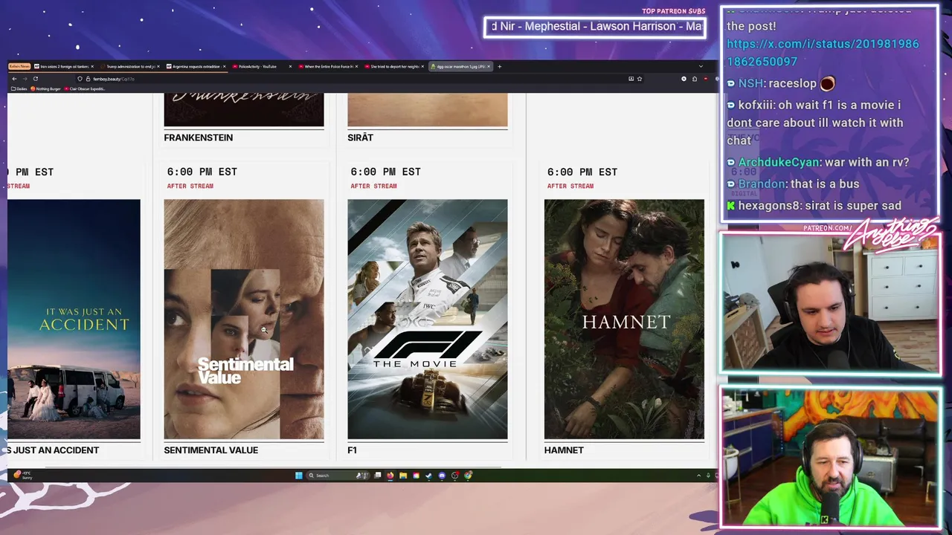The width and height of the screenshot is (952, 535).
Task: Click the HAMNET title under the poster
Action: click(564, 450)
